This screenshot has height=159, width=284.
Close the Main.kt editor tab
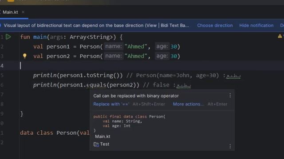click(x=23, y=12)
